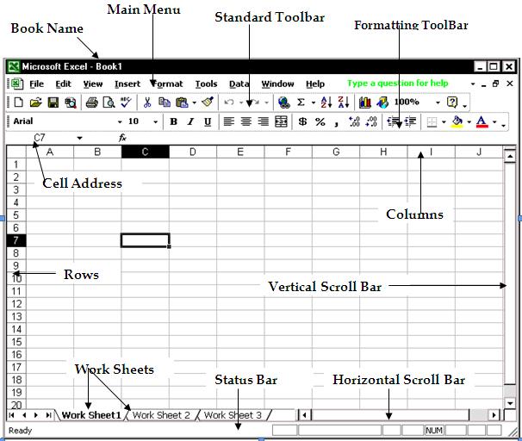Click the Excel Help question icon
Screen dimensions: 522x441
click(x=452, y=102)
